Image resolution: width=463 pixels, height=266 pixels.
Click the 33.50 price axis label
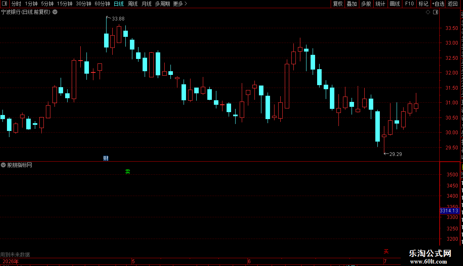452,28
